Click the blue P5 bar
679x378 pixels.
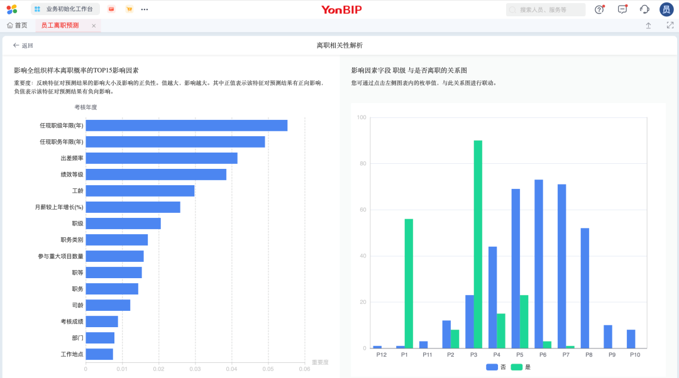(x=516, y=269)
